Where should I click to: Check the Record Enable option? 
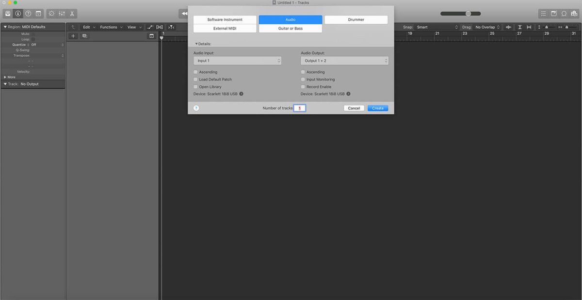tap(303, 87)
